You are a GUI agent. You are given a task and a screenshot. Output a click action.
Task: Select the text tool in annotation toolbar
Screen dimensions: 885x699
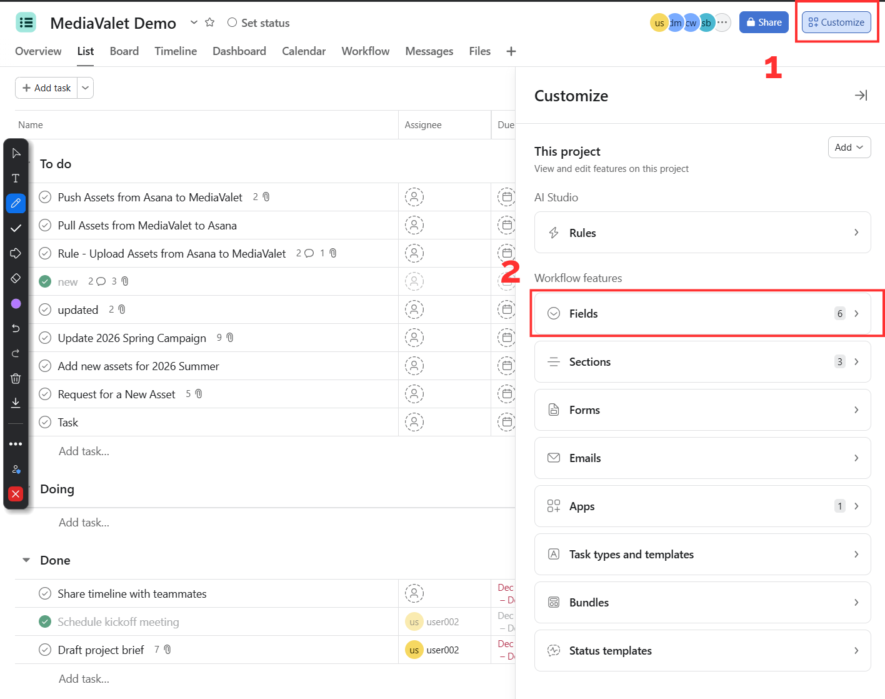click(x=16, y=178)
